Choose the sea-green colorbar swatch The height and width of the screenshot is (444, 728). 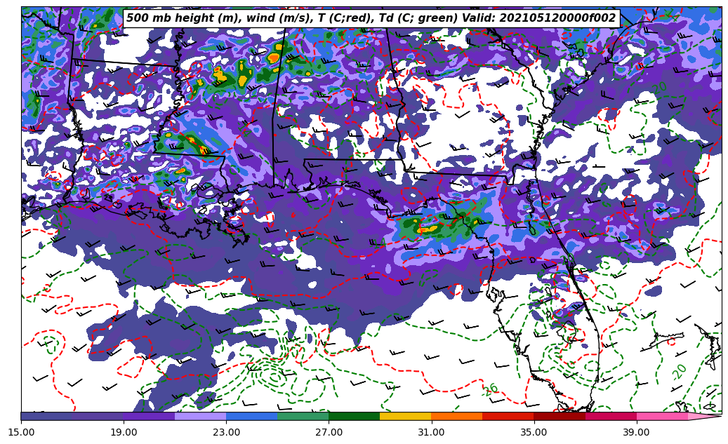(303, 416)
